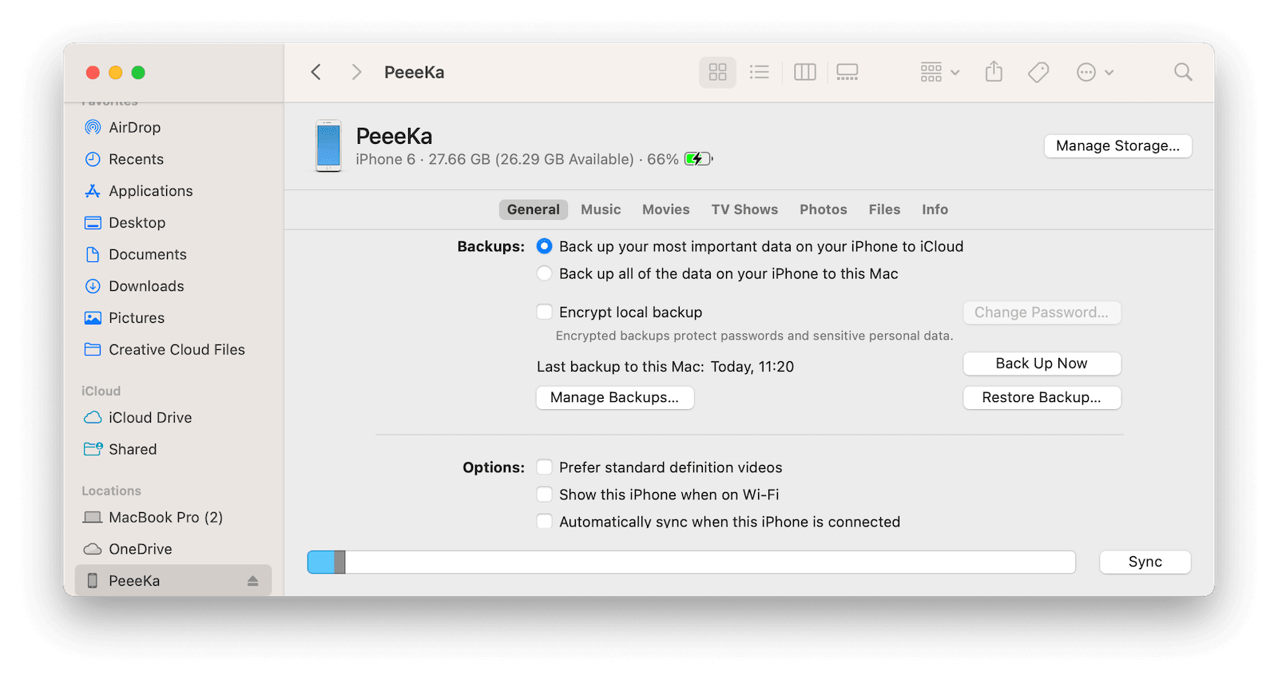
Task: Enable Encrypt local backup
Action: (x=545, y=312)
